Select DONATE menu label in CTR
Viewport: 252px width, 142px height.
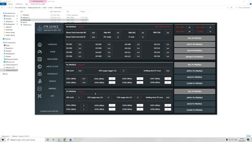pyautogui.click(x=52, y=81)
